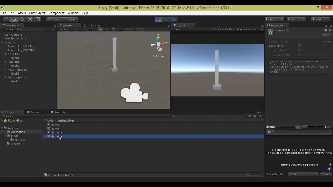Click the Stats button in Game view
Viewport: 333px width, 187px height.
tap(255, 29)
